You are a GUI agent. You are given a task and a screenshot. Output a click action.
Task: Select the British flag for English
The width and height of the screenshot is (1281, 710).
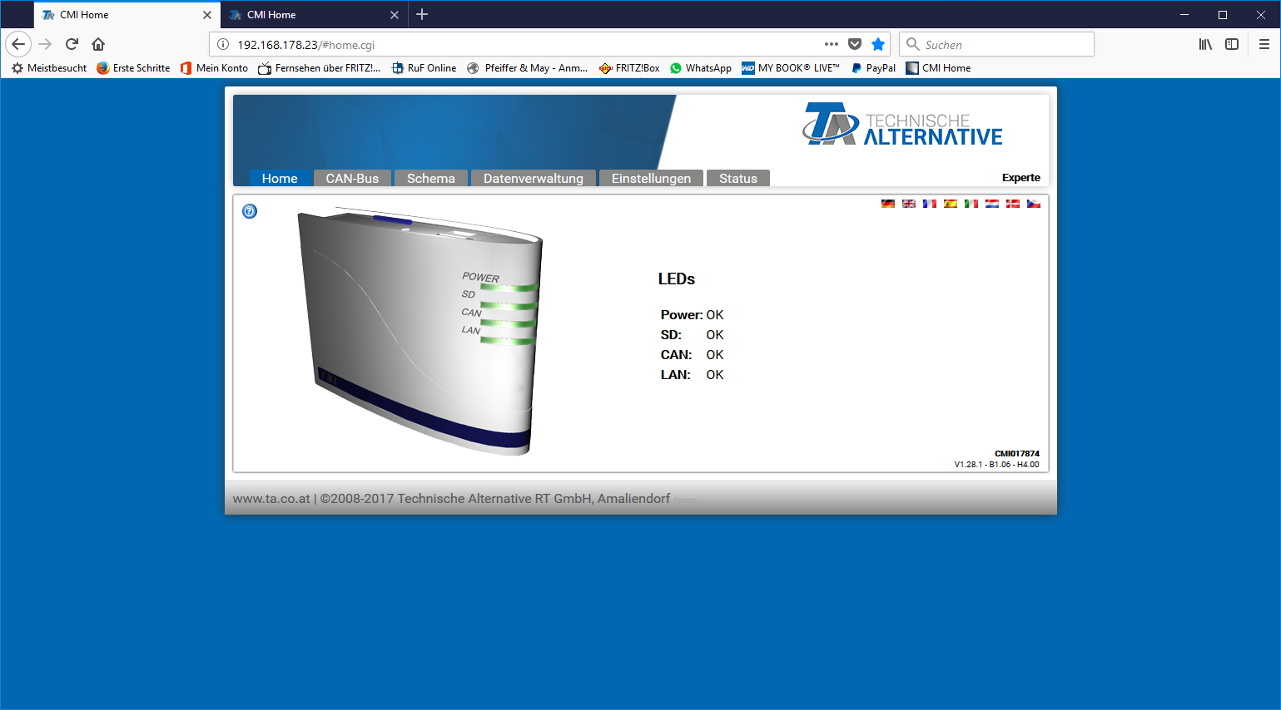click(x=908, y=204)
